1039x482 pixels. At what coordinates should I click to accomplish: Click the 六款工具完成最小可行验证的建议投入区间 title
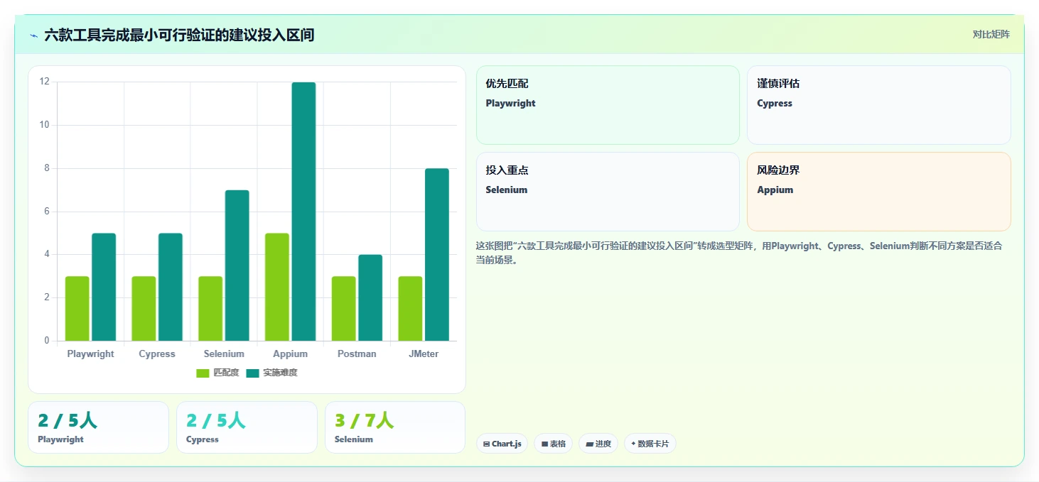coord(179,35)
